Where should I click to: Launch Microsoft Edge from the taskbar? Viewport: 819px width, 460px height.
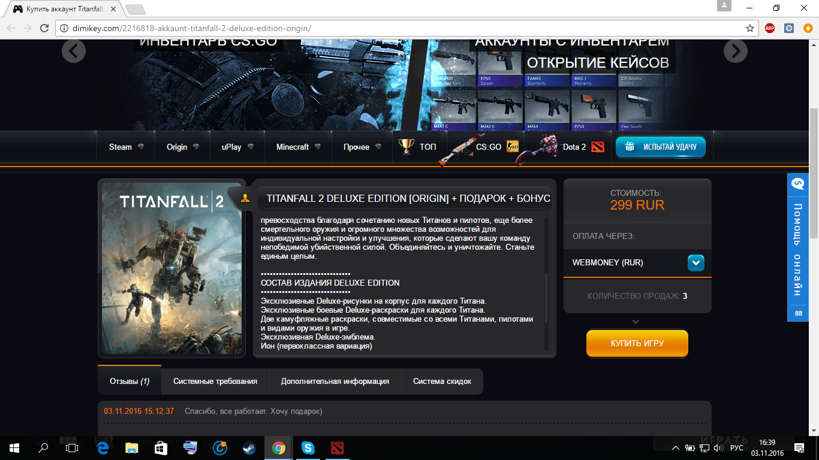coord(103,447)
